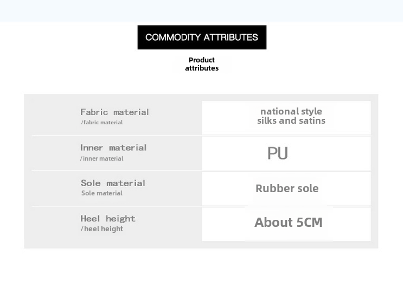The height and width of the screenshot is (292, 403).
Task: Click the smaller Sole material sublabel
Action: pos(102,193)
